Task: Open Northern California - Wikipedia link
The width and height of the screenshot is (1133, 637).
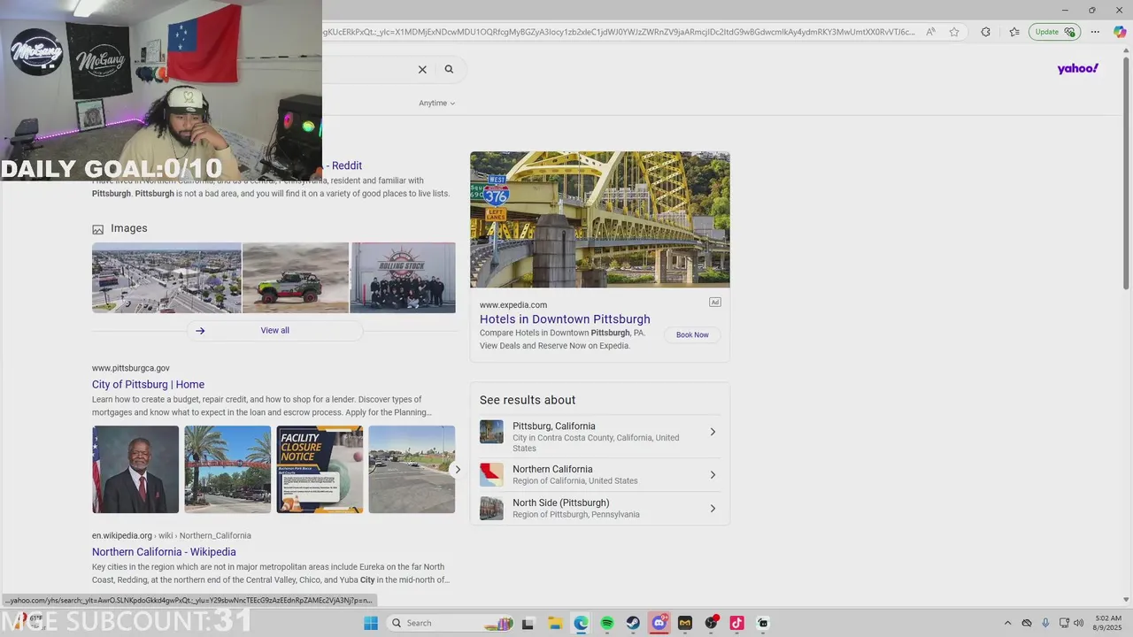Action: (164, 552)
